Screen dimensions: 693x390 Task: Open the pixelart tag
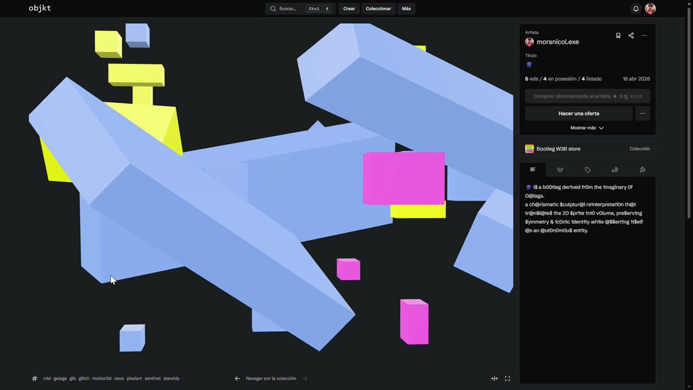(134, 378)
